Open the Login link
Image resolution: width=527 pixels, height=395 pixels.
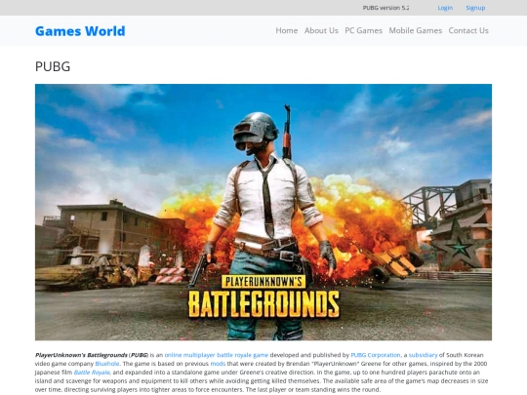[445, 8]
